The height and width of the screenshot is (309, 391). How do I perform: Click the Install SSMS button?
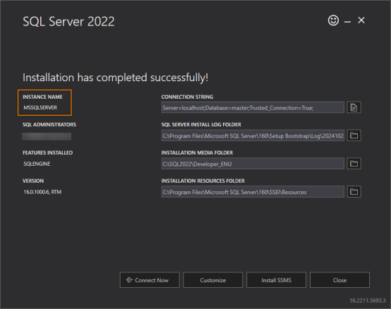(276, 280)
